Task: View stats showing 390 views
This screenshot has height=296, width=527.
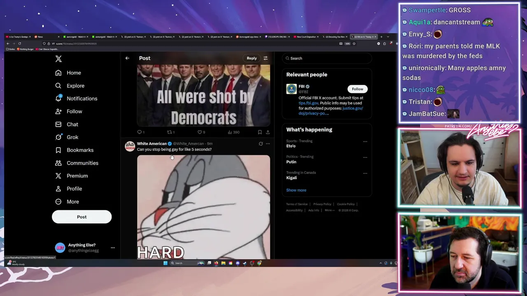Action: pyautogui.click(x=233, y=132)
